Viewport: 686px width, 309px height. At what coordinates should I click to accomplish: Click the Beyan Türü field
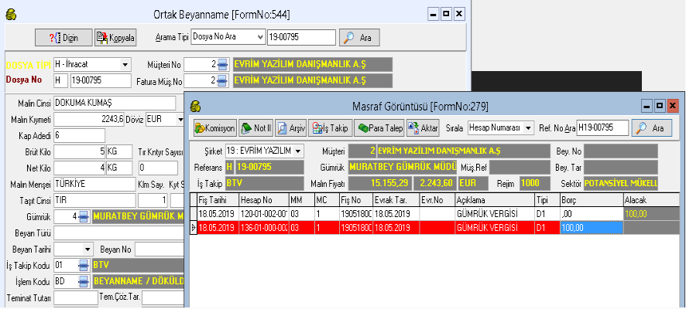pyautogui.click(x=118, y=233)
